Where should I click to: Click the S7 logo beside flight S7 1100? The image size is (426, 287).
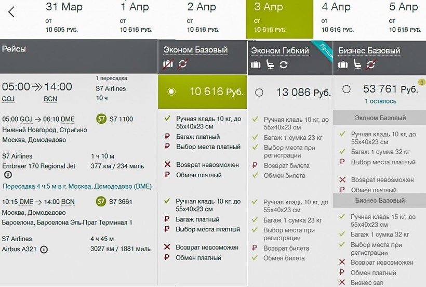101,119
